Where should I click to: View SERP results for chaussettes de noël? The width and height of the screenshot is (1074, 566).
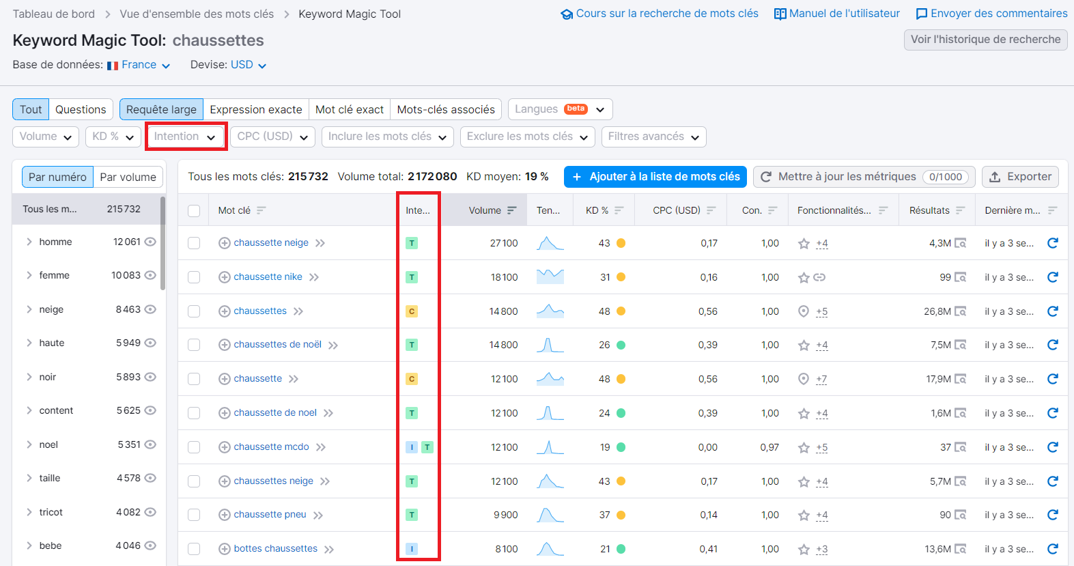click(x=960, y=345)
